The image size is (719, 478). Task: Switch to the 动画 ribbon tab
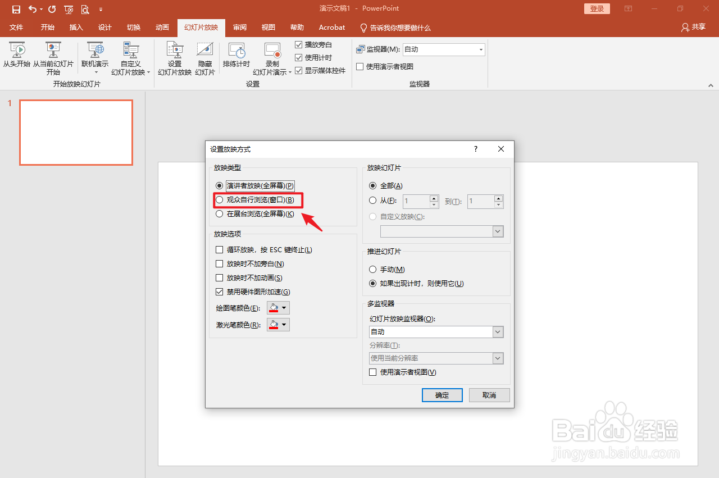point(162,28)
